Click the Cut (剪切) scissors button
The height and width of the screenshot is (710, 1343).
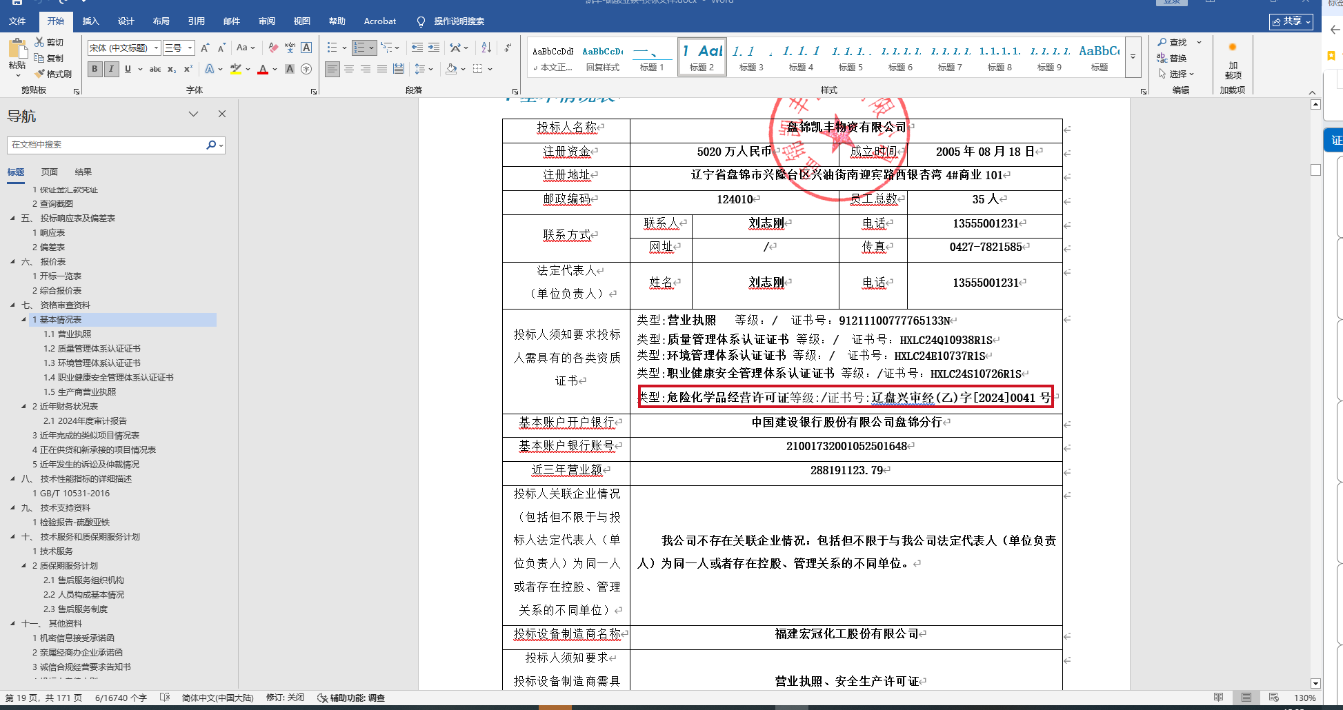click(49, 43)
